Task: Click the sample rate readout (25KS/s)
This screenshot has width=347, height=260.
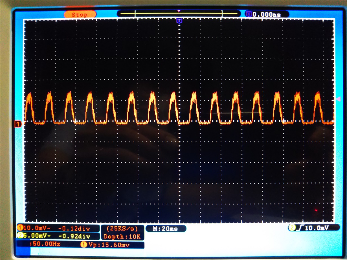Action: click(x=122, y=228)
